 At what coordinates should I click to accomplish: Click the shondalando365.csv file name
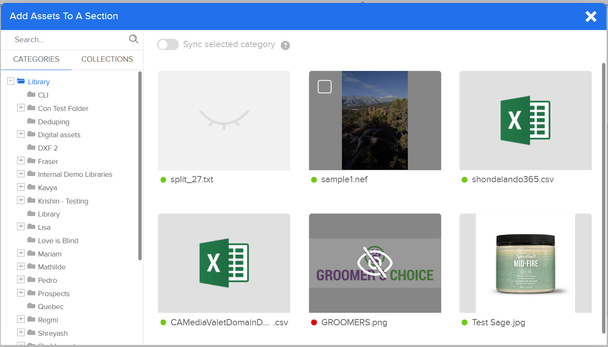point(513,180)
